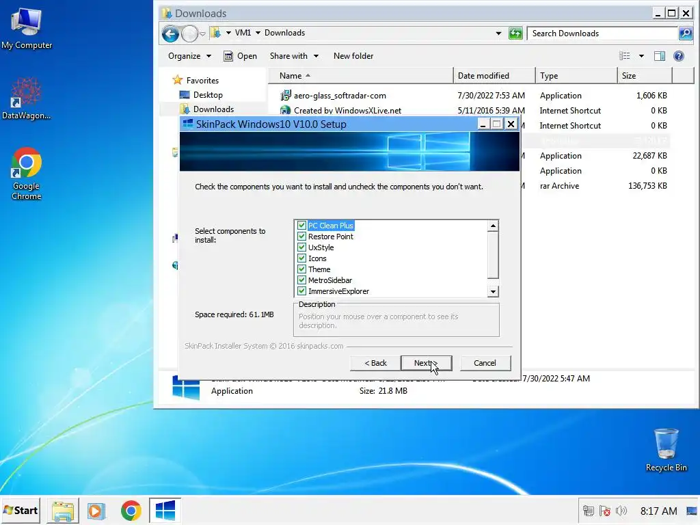This screenshot has width=700, height=525.
Task: Go back with the Back button
Action: pyautogui.click(x=375, y=363)
